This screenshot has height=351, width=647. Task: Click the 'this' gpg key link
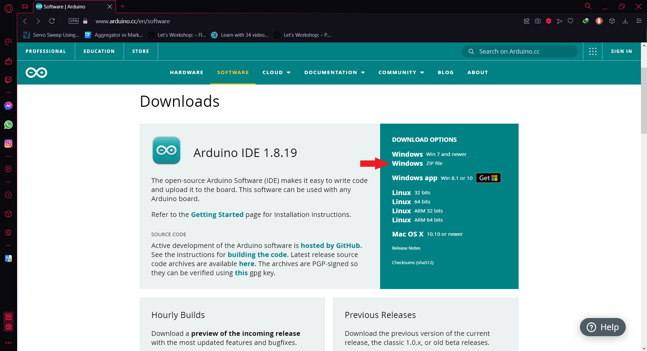point(241,273)
